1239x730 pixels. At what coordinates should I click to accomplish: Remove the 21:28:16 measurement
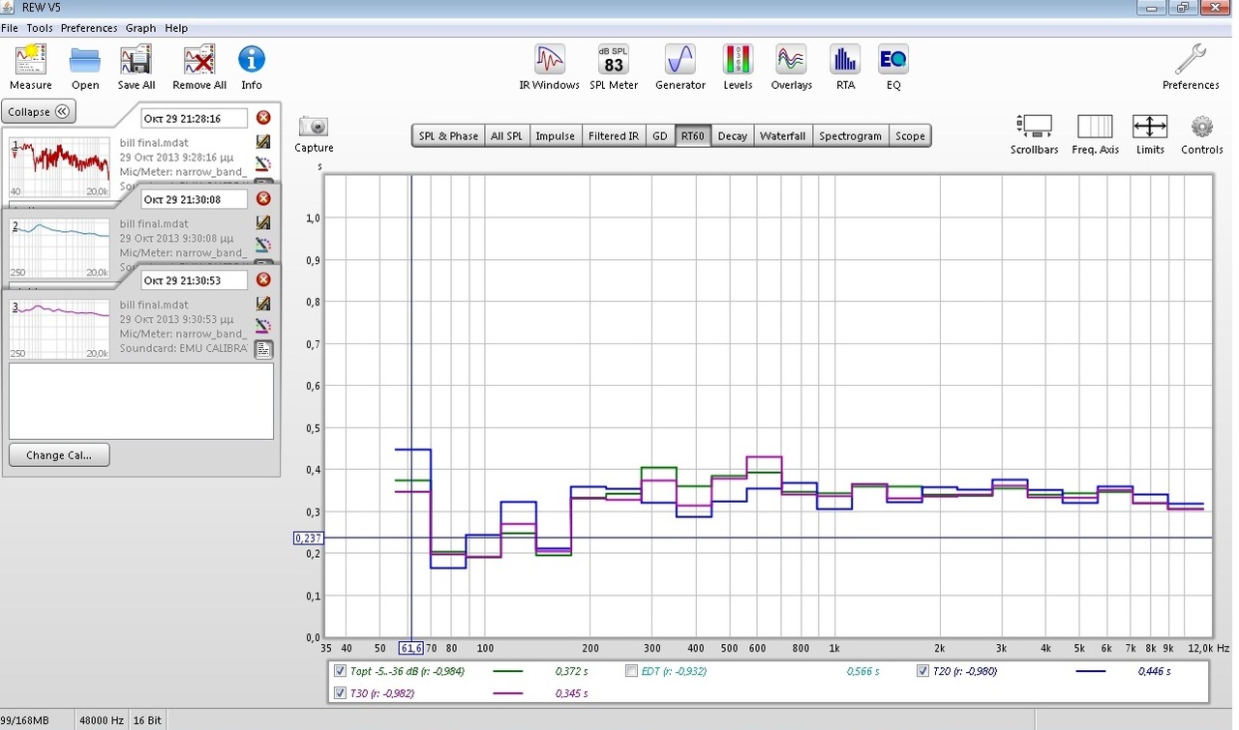click(263, 118)
